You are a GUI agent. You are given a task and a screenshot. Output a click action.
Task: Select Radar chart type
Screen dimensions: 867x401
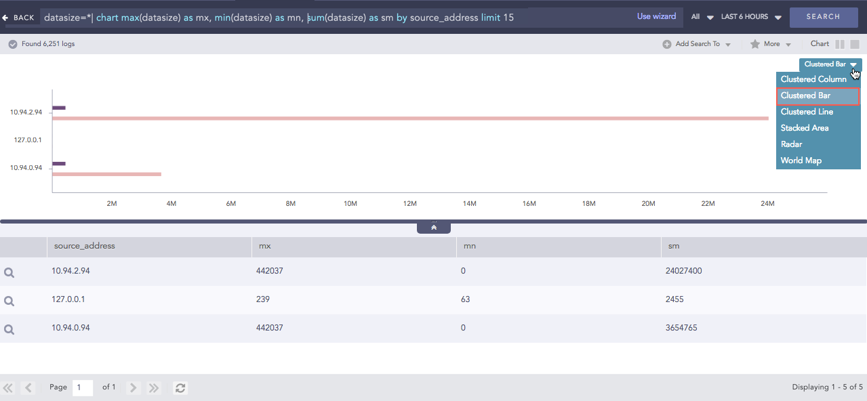pyautogui.click(x=790, y=144)
